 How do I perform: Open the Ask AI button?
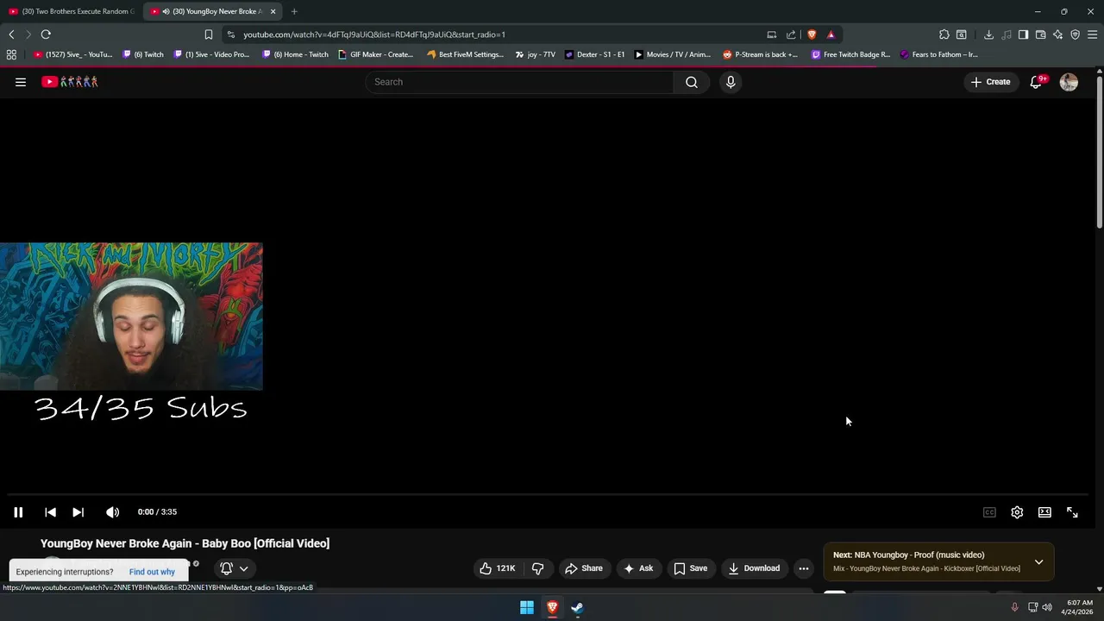638,568
